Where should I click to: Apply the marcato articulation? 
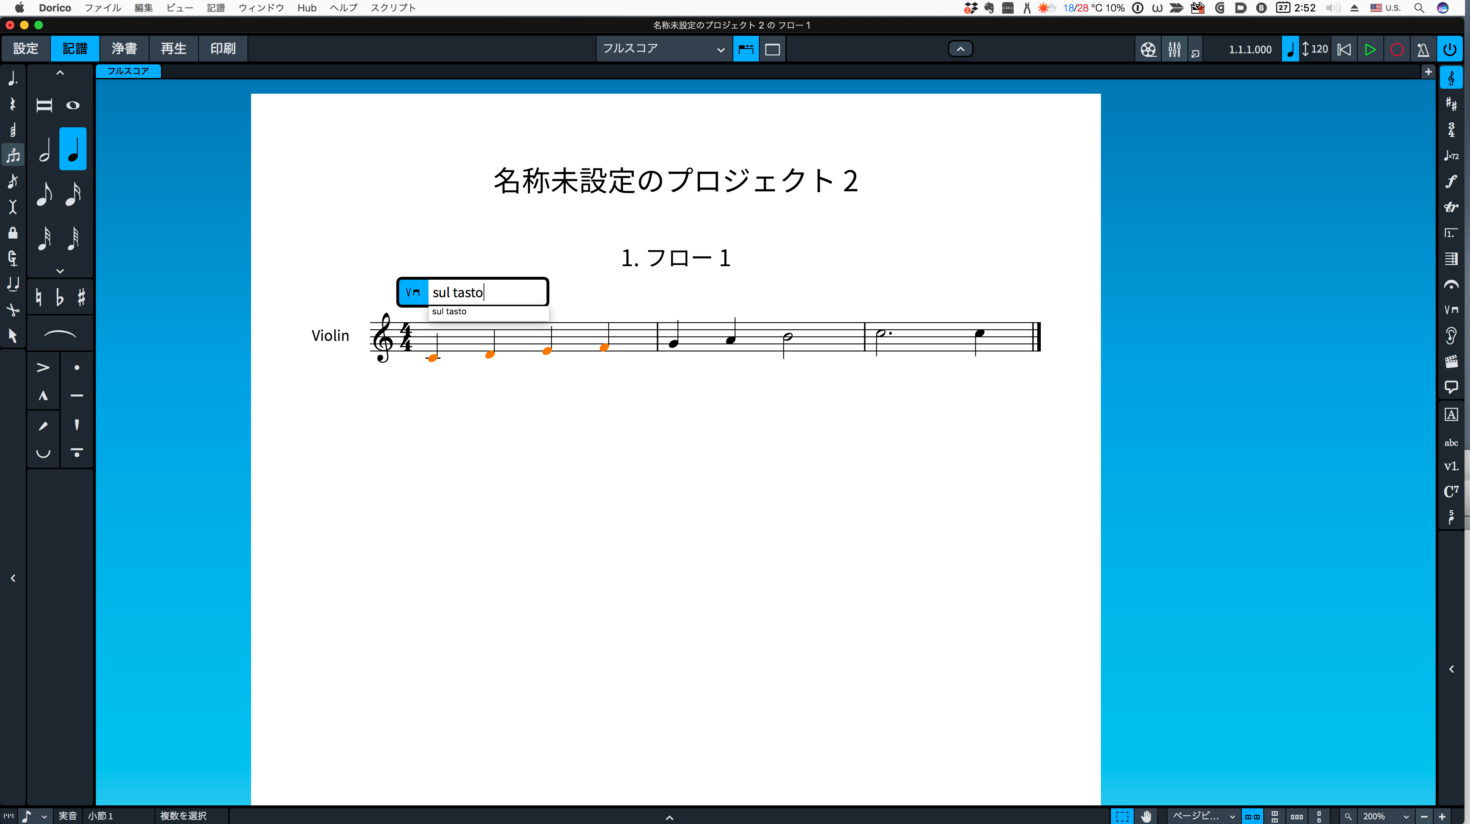point(43,396)
